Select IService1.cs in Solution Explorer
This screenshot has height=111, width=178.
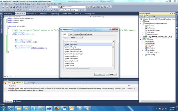(151, 48)
